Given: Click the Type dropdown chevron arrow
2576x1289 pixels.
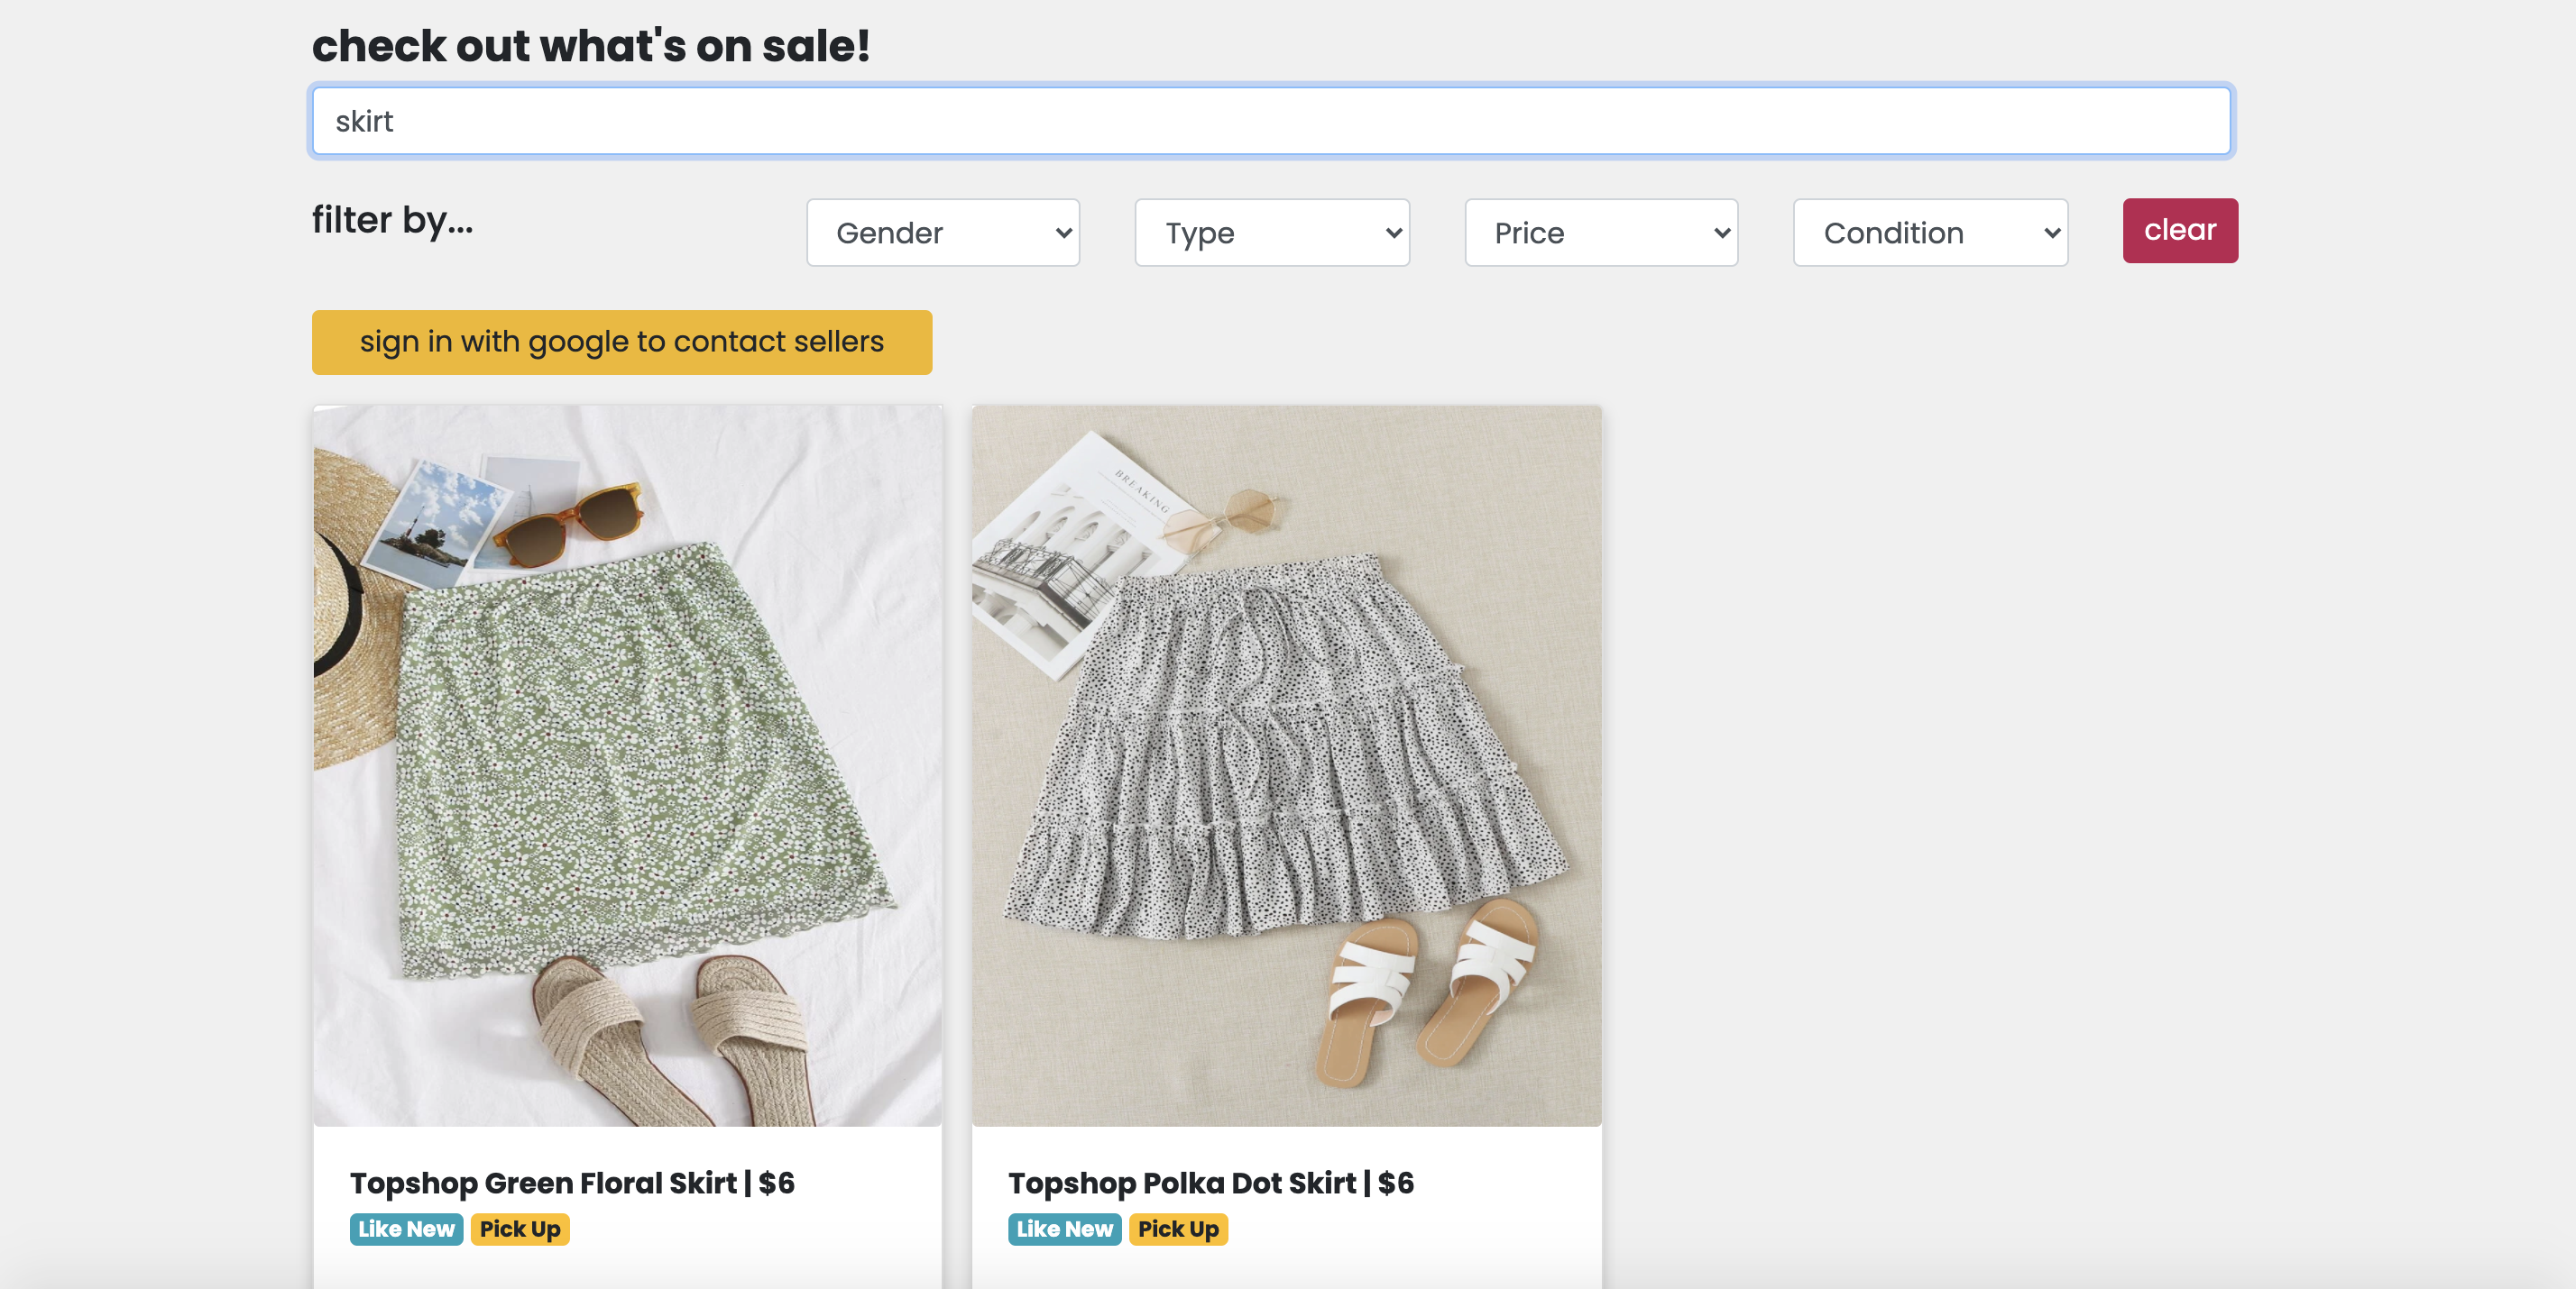Looking at the screenshot, I should [1393, 233].
